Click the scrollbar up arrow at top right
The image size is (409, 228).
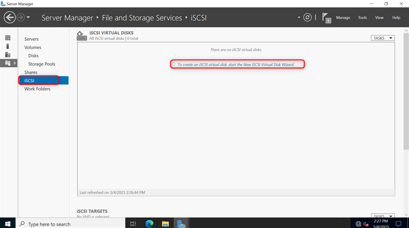pyautogui.click(x=406, y=30)
